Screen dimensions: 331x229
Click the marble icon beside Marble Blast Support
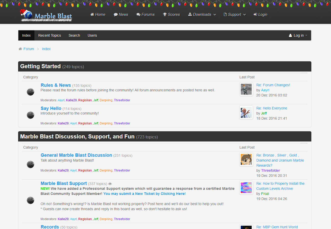tap(30, 201)
